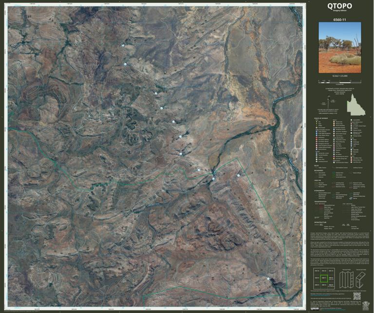Click the SCALE 1:25,000 label
The height and width of the screenshot is (313, 374).
[x=339, y=76]
